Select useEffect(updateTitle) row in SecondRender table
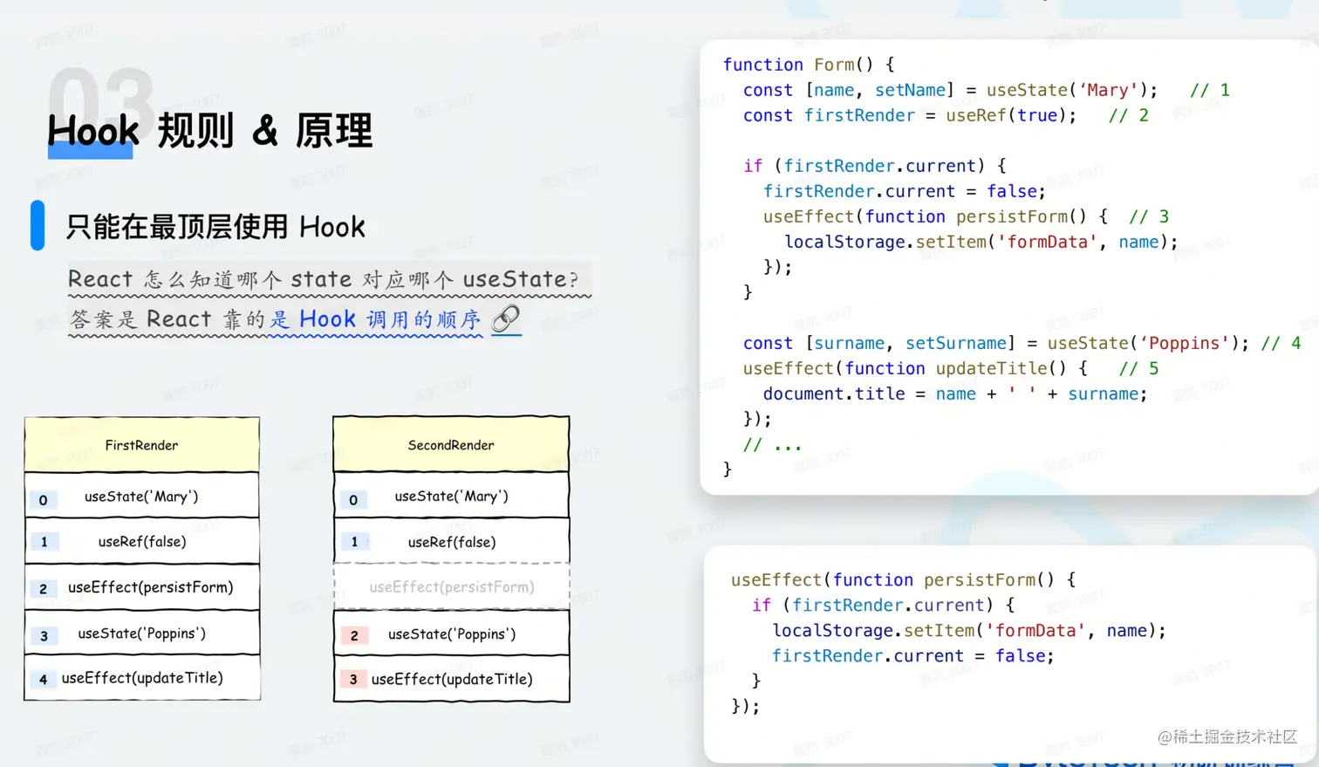 point(451,679)
